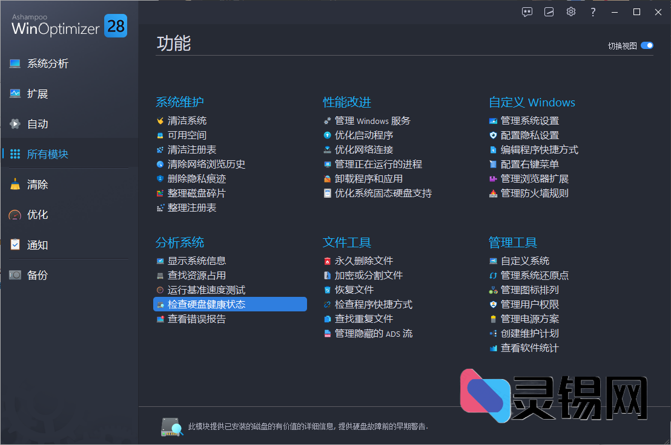Image resolution: width=671 pixels, height=445 pixels.
Task: Click the feedback speech bubble icon
Action: [527, 11]
